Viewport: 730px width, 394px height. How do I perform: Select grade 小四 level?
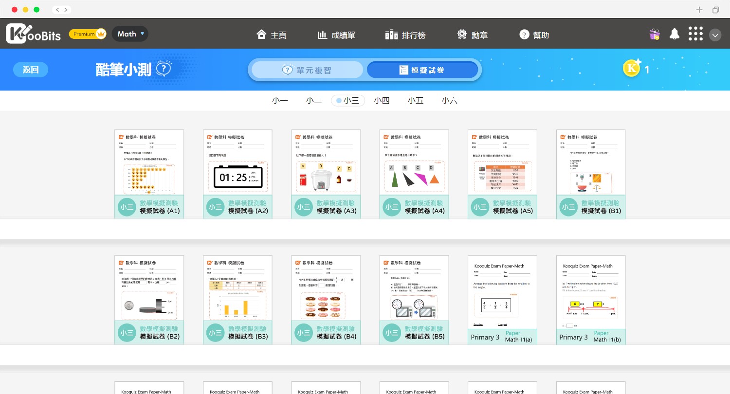click(x=382, y=101)
